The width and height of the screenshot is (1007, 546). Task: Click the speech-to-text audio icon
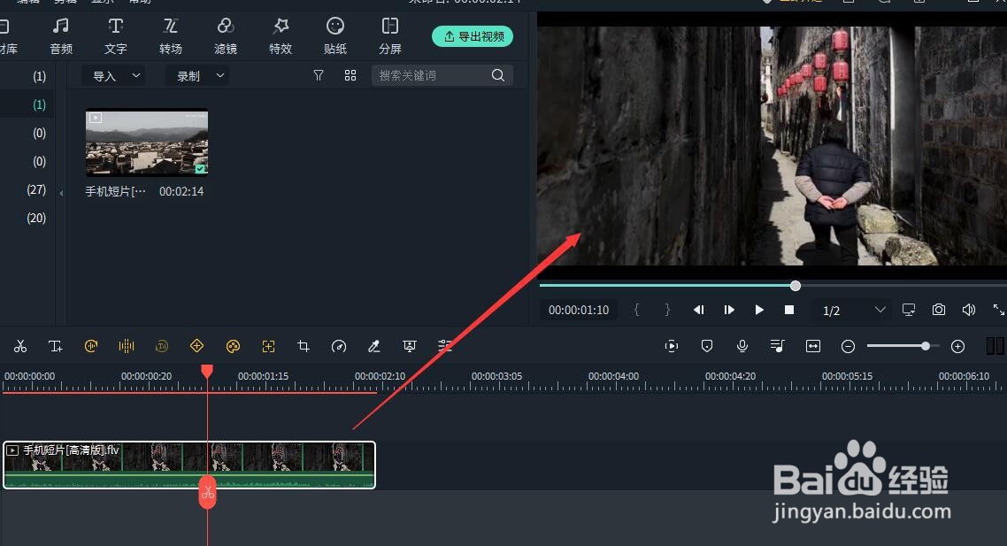91,347
